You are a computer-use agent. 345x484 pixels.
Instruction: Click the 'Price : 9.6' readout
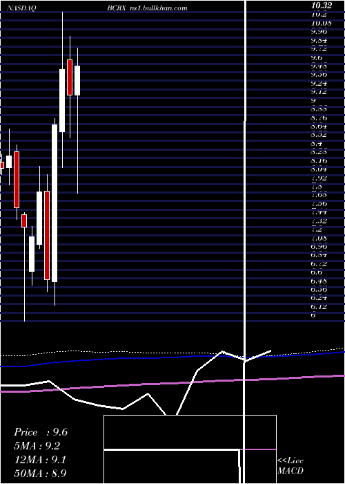point(41,432)
